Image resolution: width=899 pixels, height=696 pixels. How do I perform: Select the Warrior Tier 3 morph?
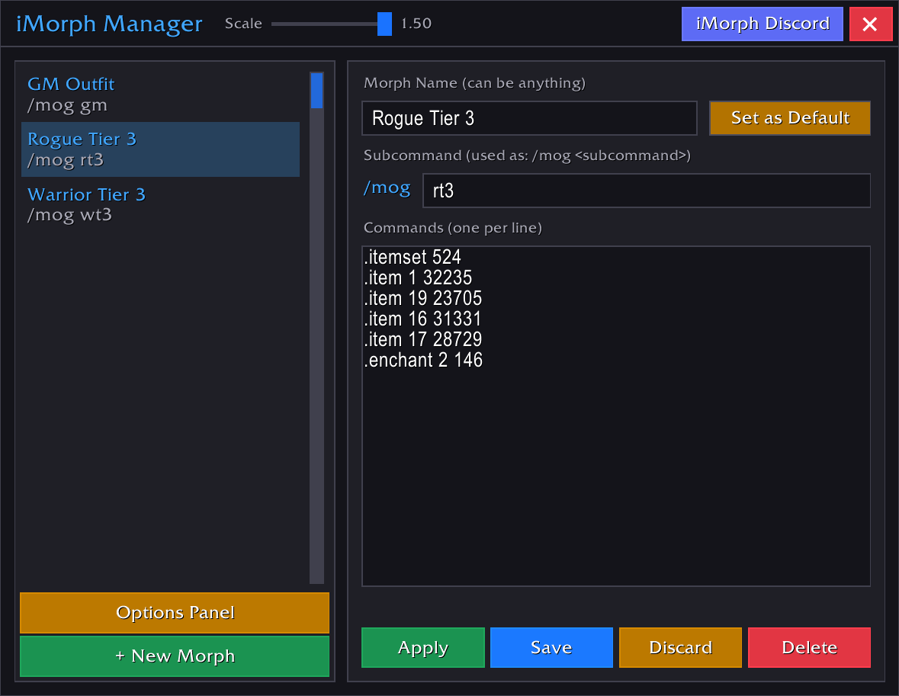pyautogui.click(x=161, y=204)
